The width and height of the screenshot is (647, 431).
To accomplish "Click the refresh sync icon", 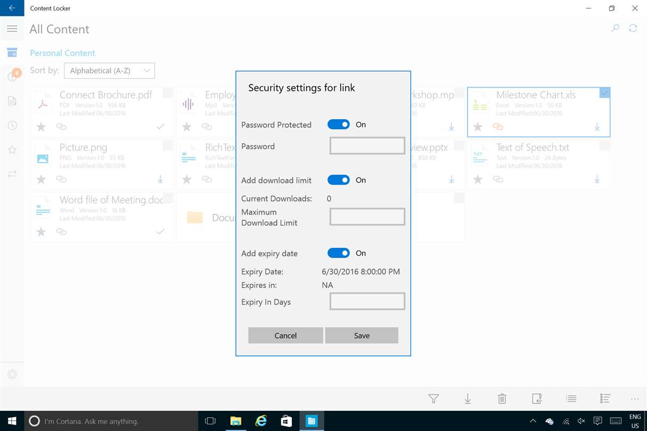I will coord(633,28).
